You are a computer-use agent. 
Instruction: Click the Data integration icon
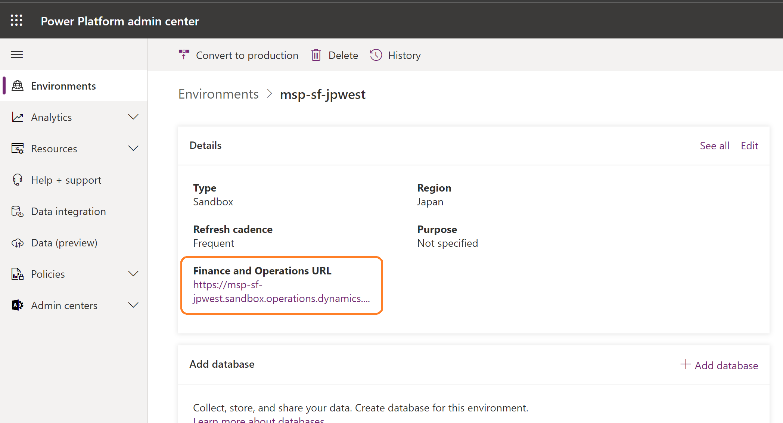pos(18,211)
